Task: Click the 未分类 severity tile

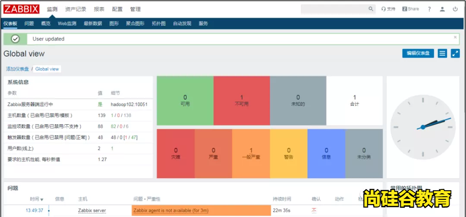Action: pyautogui.click(x=364, y=154)
